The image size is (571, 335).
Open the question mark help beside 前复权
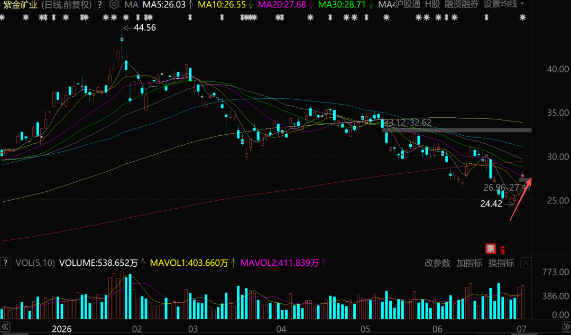point(100,5)
